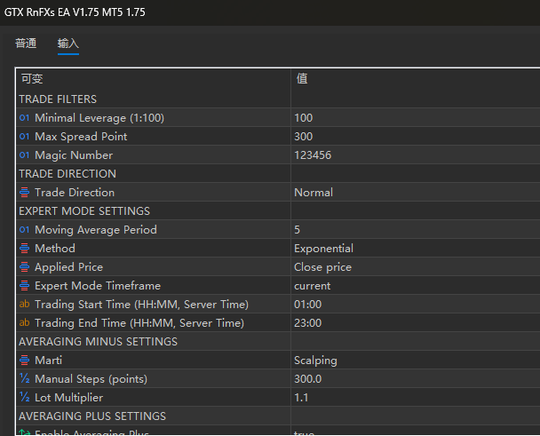The image size is (540, 436).
Task: Click fraction icon beside Lot Multiplier
Action: tap(25, 397)
